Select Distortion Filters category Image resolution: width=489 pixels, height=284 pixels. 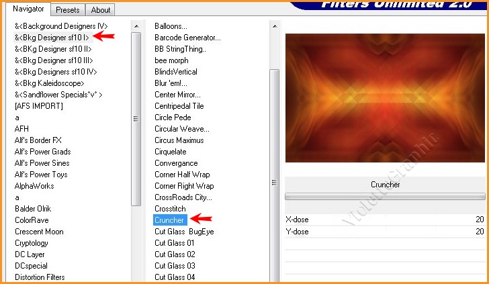(41, 277)
